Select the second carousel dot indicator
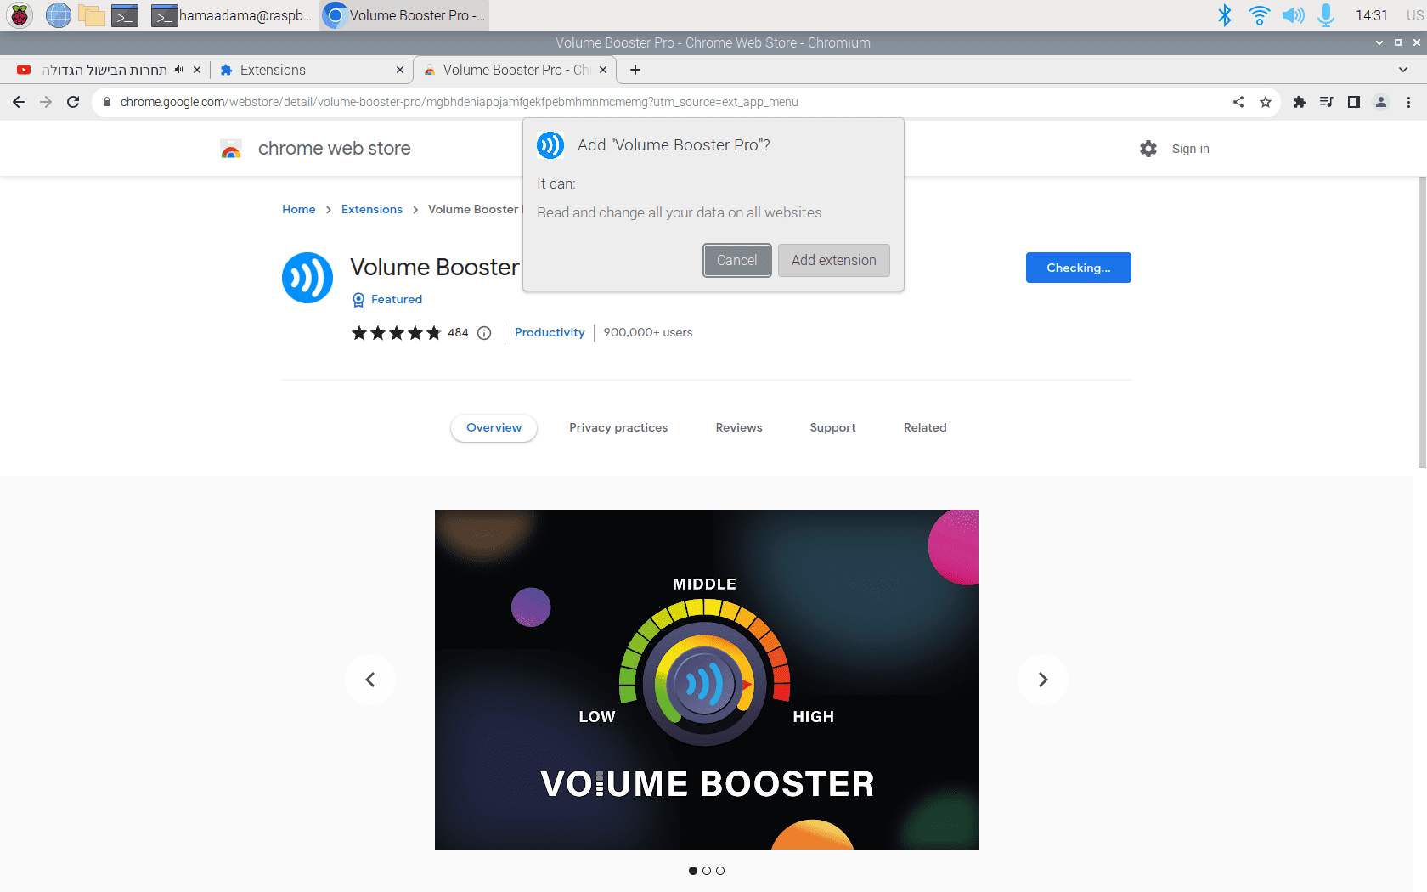This screenshot has height=892, width=1427. pos(707,871)
